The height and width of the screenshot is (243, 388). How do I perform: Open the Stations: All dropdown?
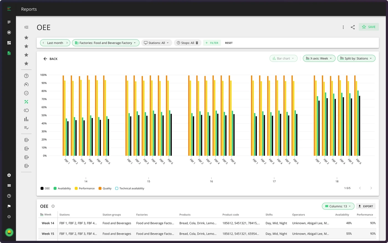tap(157, 43)
